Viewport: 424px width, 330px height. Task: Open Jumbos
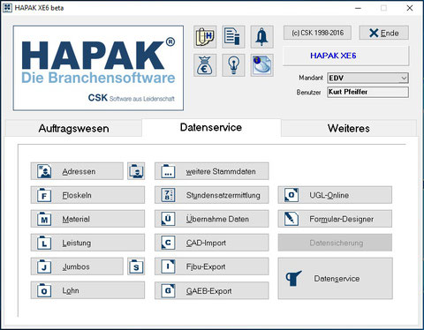click(77, 266)
